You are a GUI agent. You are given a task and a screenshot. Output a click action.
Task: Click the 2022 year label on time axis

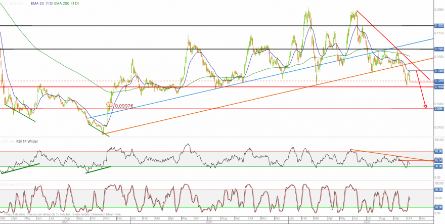coord(367,222)
